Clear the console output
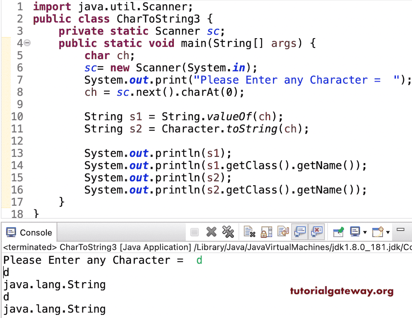412x318 pixels. (249, 232)
